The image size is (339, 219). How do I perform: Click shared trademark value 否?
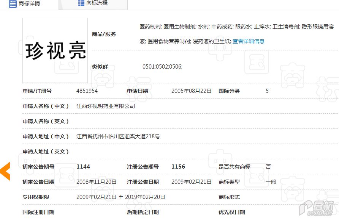point(268,167)
